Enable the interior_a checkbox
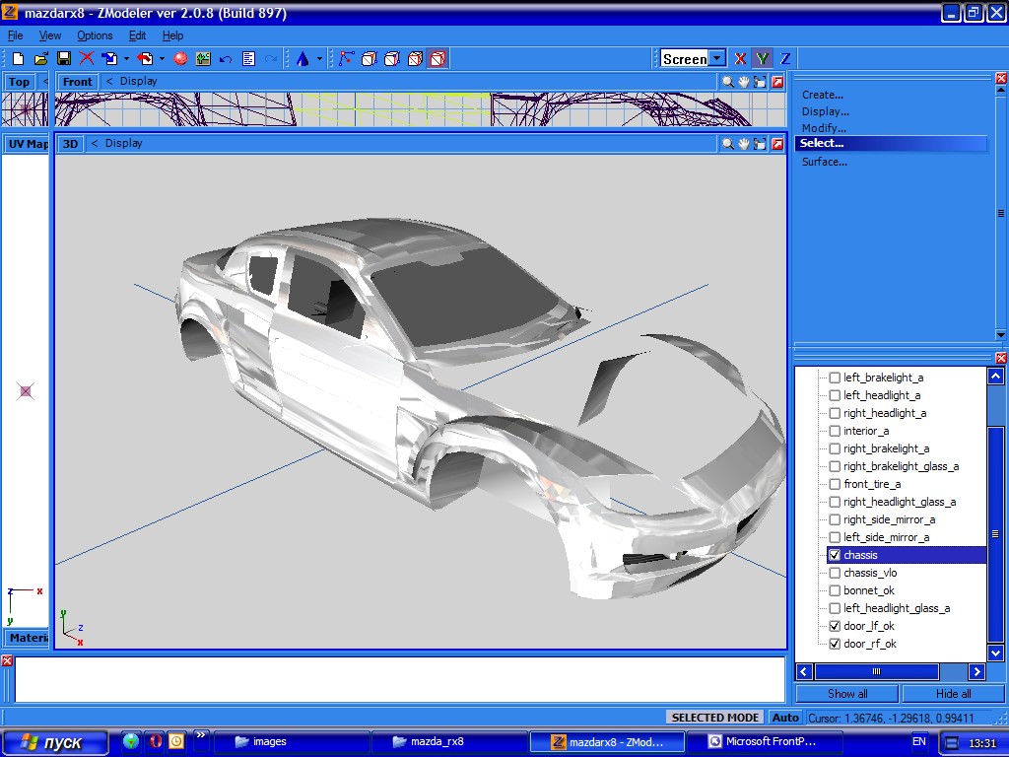 [835, 431]
